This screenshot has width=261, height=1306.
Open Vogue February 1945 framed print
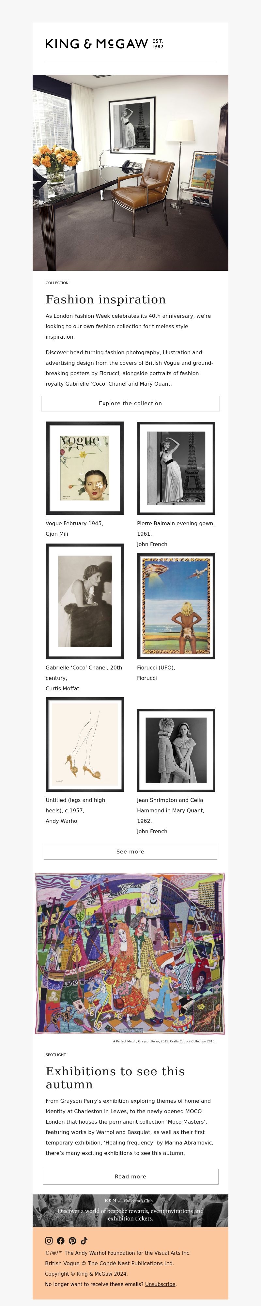click(84, 468)
